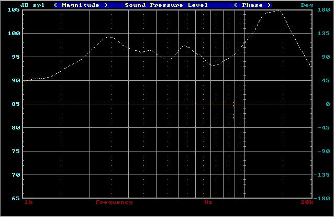
Task: Select the Phase header label
Action: click(252, 5)
